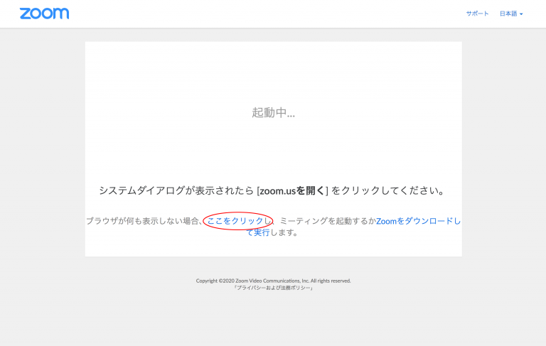
Task: Expand the 日本語 language dropdown
Action: (511, 13)
